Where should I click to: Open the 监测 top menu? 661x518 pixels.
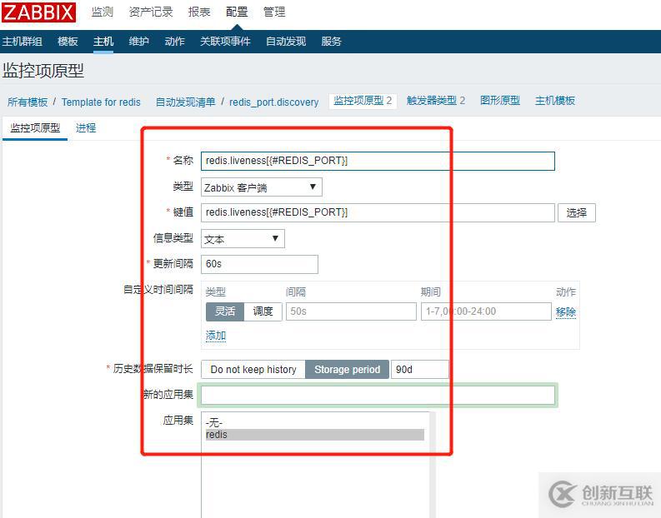coord(103,12)
